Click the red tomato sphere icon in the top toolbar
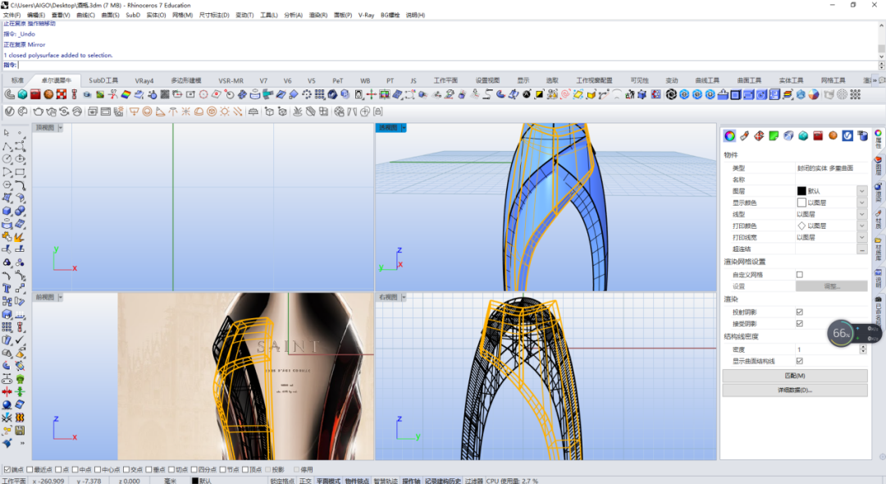The image size is (886, 484). click(x=48, y=94)
